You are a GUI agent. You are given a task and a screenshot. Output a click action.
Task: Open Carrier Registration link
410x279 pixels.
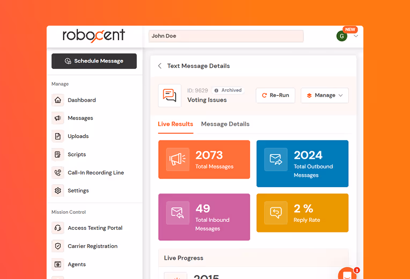click(x=93, y=246)
